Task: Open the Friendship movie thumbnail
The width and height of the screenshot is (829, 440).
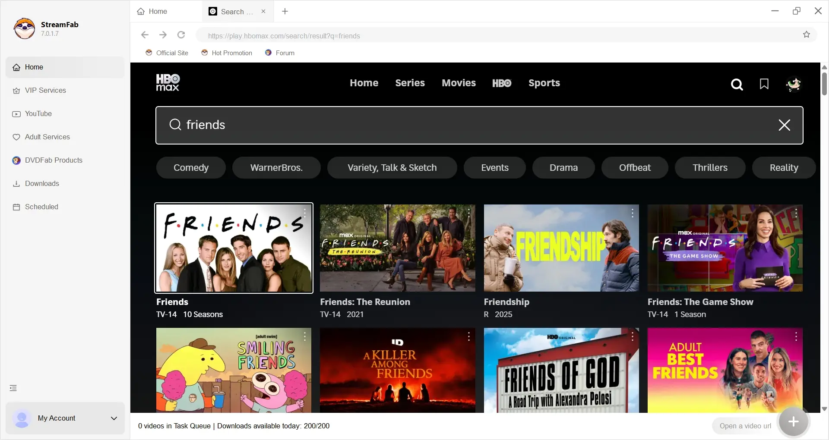Action: (x=561, y=248)
